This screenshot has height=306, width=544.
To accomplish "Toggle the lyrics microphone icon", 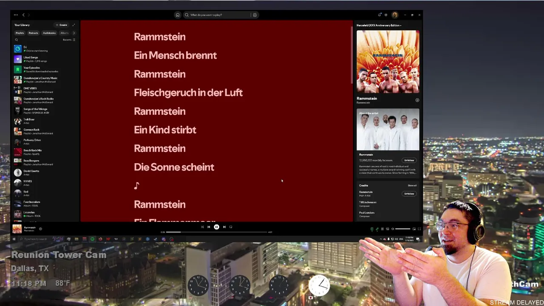I will (377, 229).
